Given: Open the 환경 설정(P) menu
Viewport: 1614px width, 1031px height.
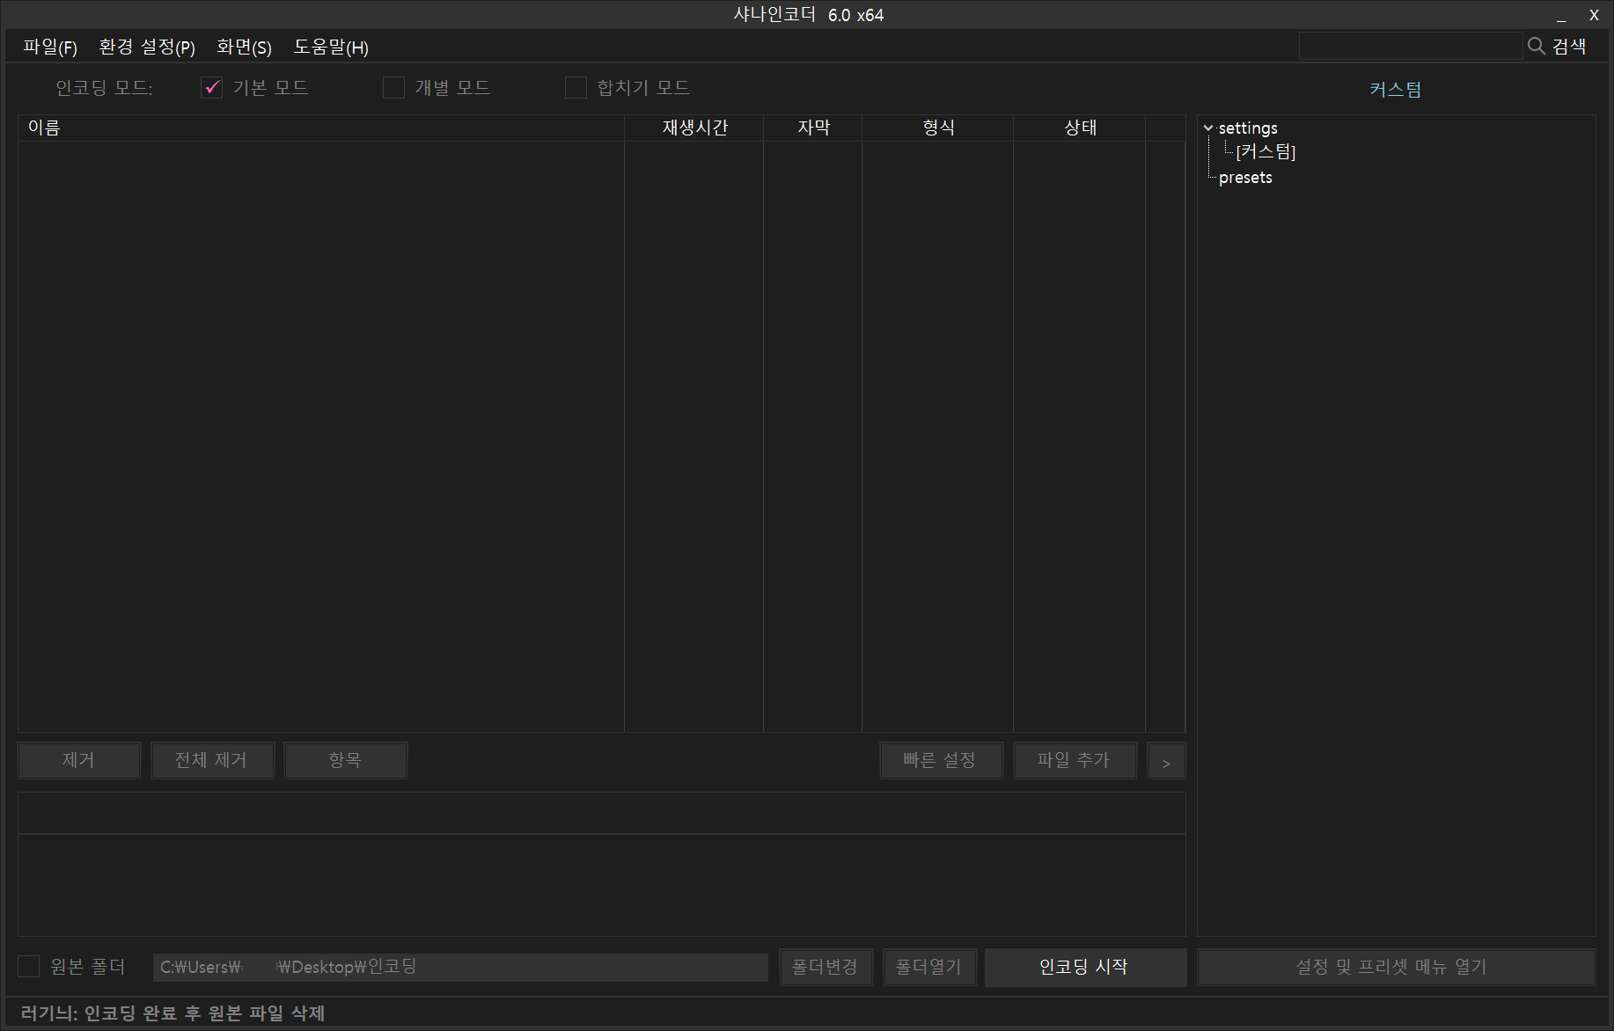Looking at the screenshot, I should tap(147, 47).
